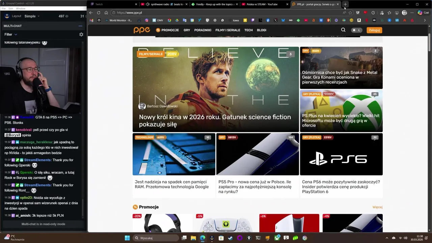Click the browser home icon
Screen dimensions: 432x243
pyautogui.click(x=106, y=13)
